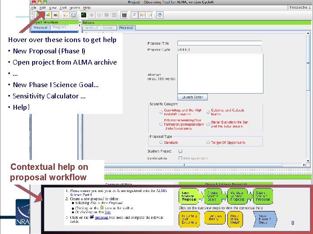Click the editor scrollbar down arrow
Image resolution: width=313 pixels, height=234 pixels.
(x=308, y=161)
